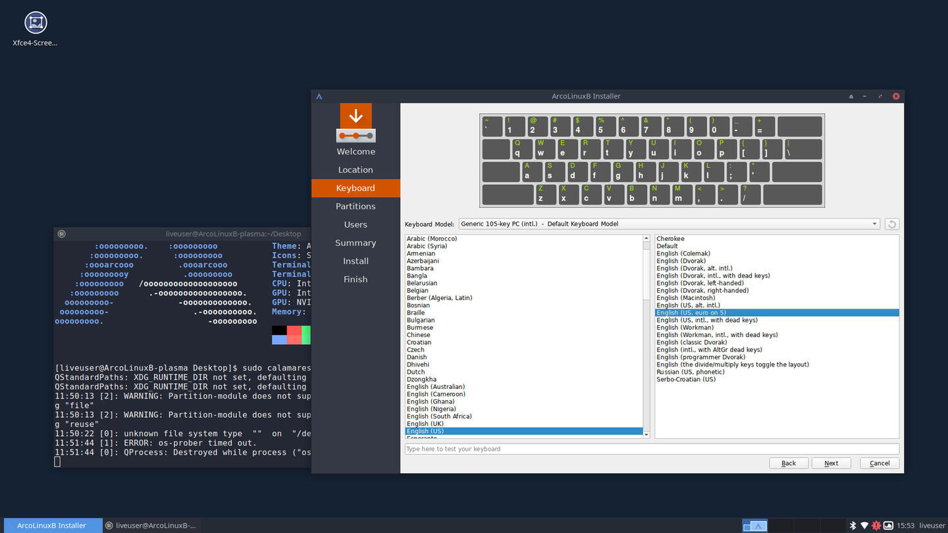This screenshot has height=533, width=948.
Task: Select English (UK) layout
Action: 524,424
